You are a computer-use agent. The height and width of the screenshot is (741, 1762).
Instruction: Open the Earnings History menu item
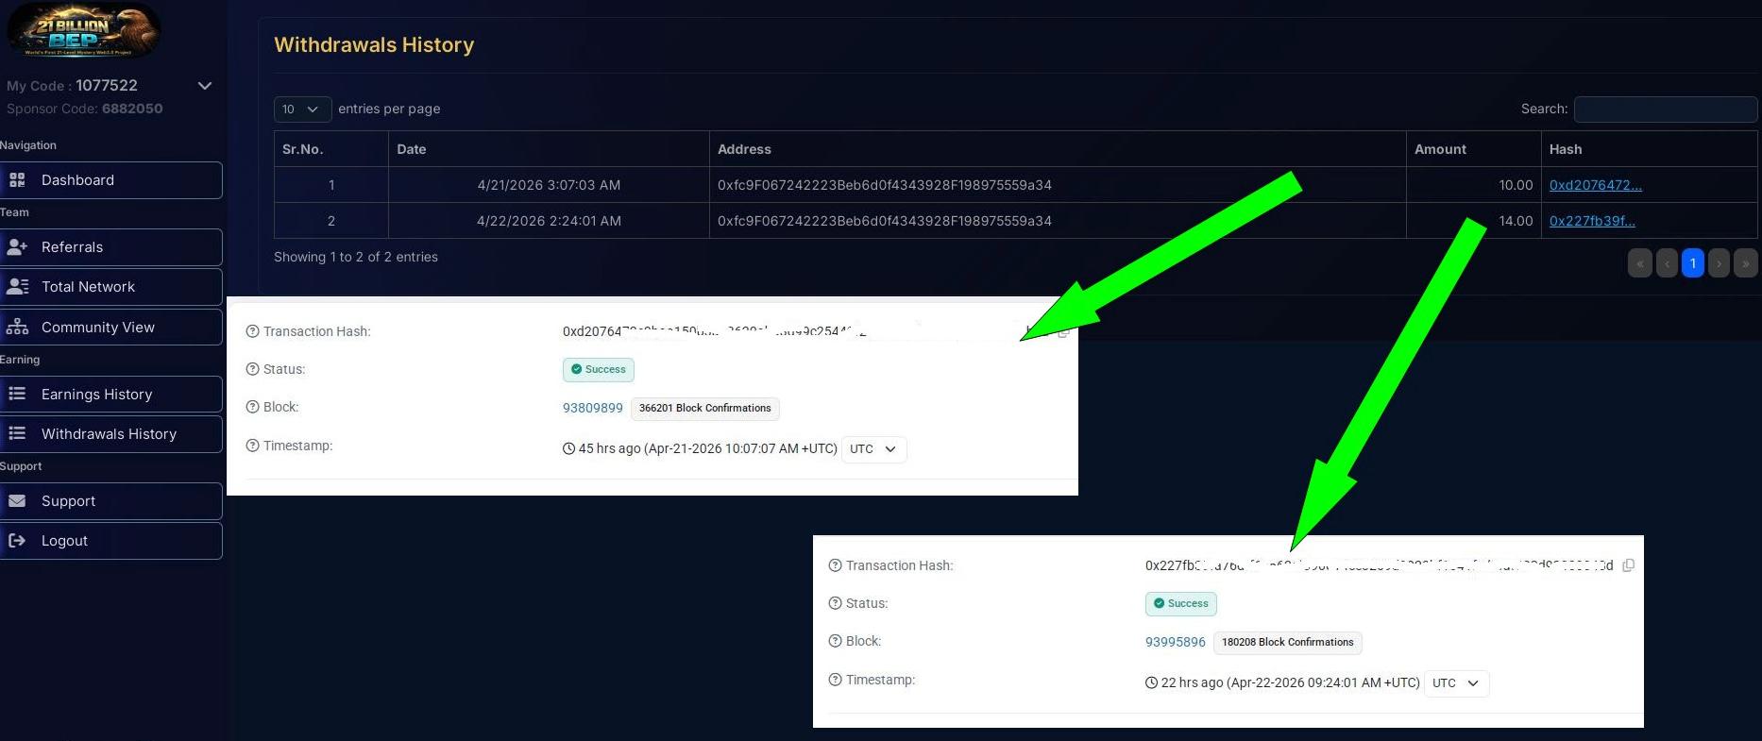97,395
